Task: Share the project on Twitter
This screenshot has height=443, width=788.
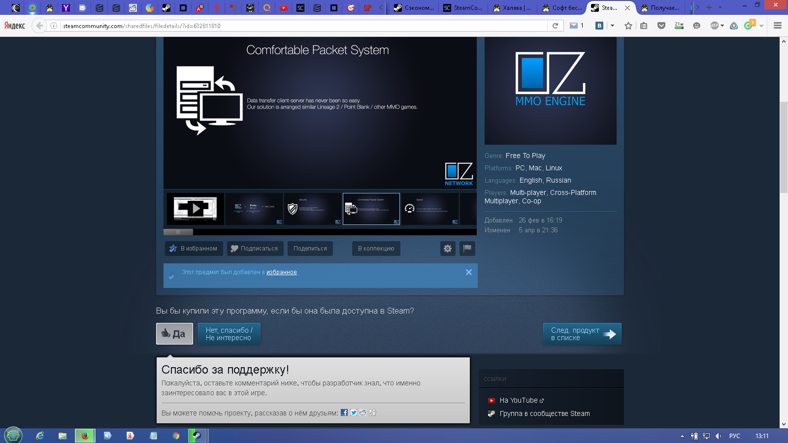Action: click(x=354, y=412)
